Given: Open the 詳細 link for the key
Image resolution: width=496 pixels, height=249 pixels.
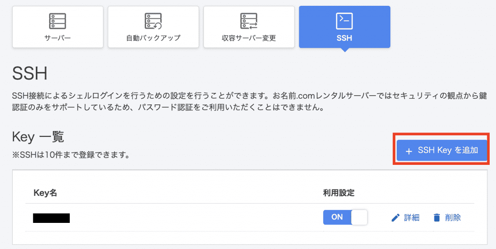Looking at the screenshot, I should pos(412,218).
